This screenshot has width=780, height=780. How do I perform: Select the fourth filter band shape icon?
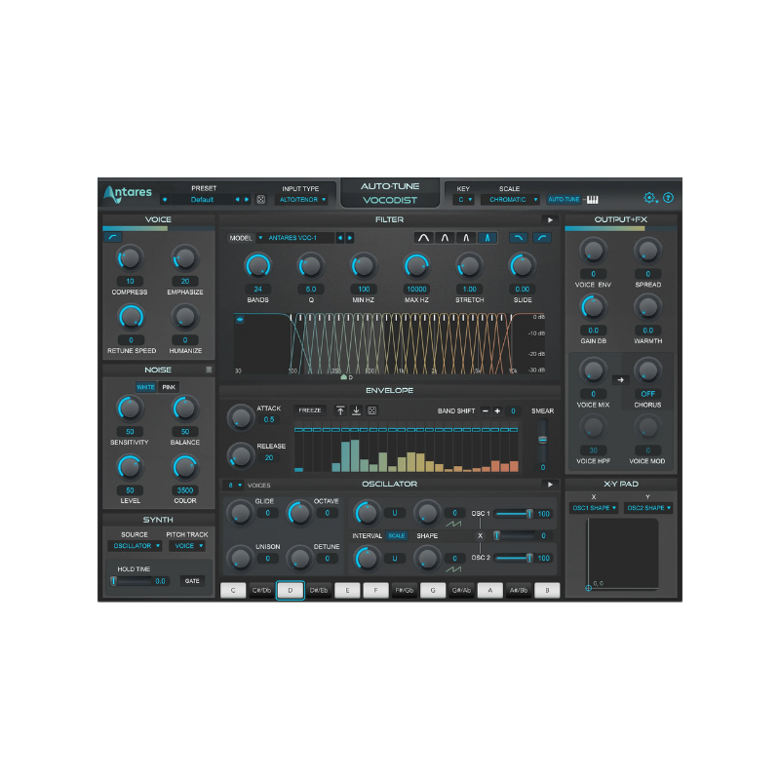(488, 237)
